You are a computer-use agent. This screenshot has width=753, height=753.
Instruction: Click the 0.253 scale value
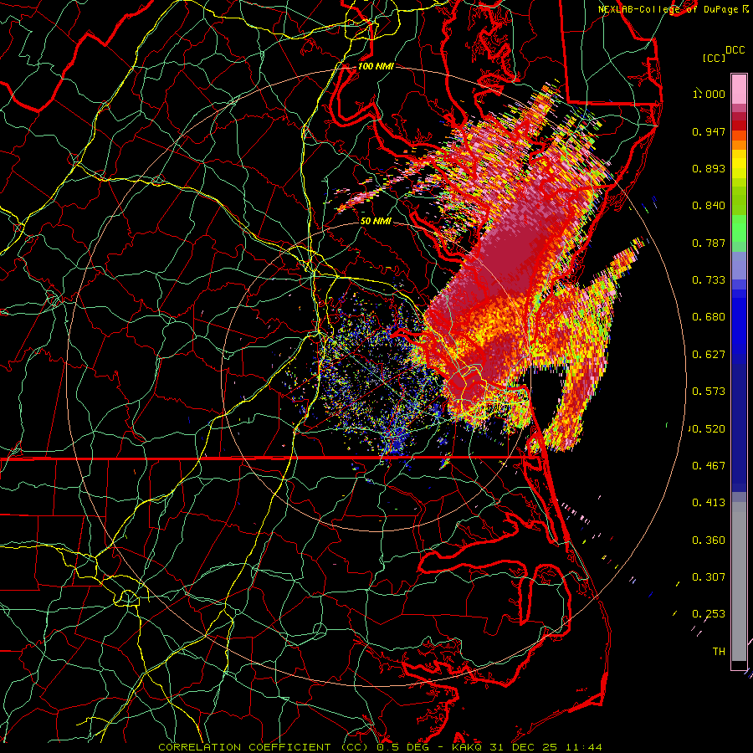click(709, 614)
